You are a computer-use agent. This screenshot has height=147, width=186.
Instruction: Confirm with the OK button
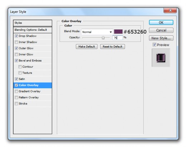[x=161, y=23]
